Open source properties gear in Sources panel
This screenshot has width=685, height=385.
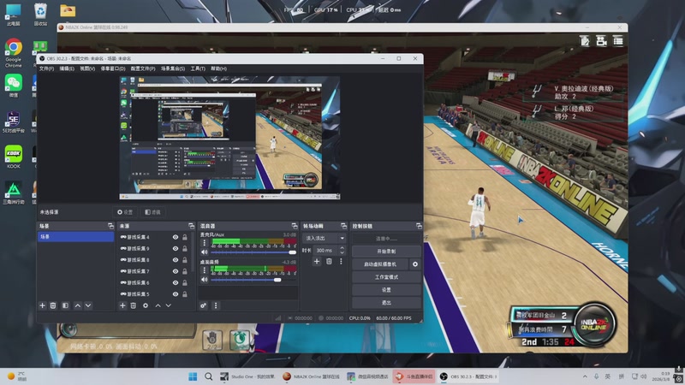(x=146, y=305)
